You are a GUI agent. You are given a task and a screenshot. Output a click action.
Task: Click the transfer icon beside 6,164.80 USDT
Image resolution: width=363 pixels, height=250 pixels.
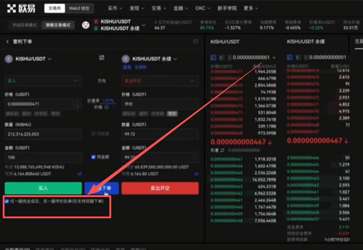click(196, 174)
